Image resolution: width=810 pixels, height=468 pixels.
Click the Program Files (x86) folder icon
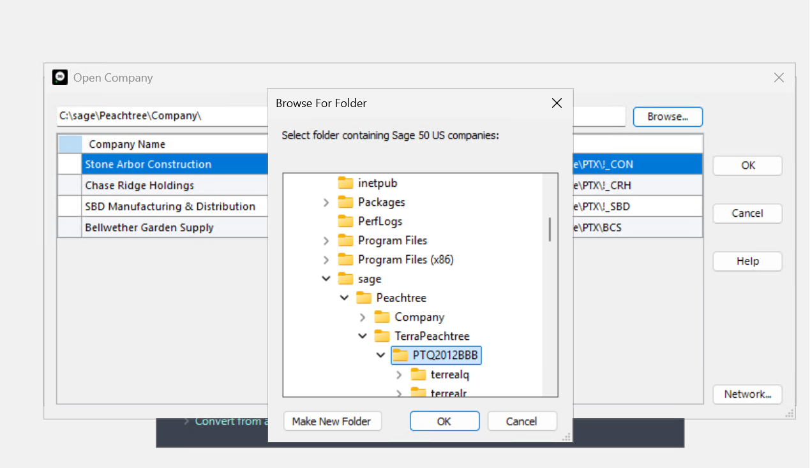tap(345, 260)
